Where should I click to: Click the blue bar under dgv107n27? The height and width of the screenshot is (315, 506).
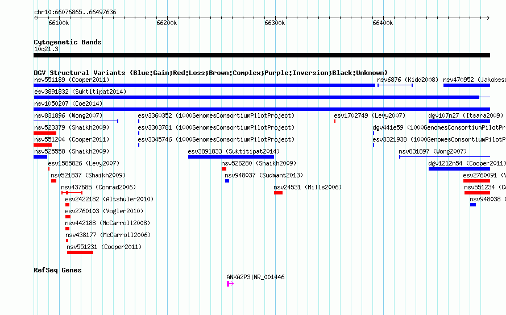pyautogui.click(x=459, y=121)
